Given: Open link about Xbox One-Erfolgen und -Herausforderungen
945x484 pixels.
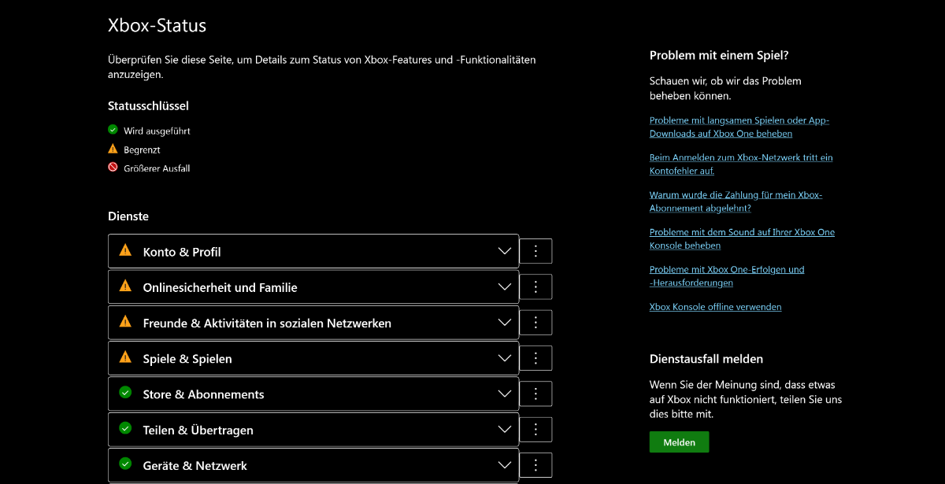Looking at the screenshot, I should [727, 275].
